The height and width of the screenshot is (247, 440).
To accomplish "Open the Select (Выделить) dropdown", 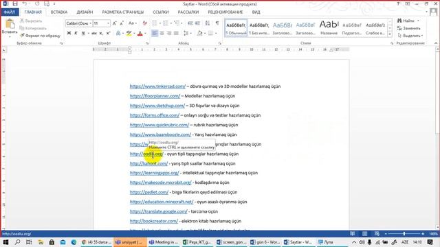I will (410, 36).
